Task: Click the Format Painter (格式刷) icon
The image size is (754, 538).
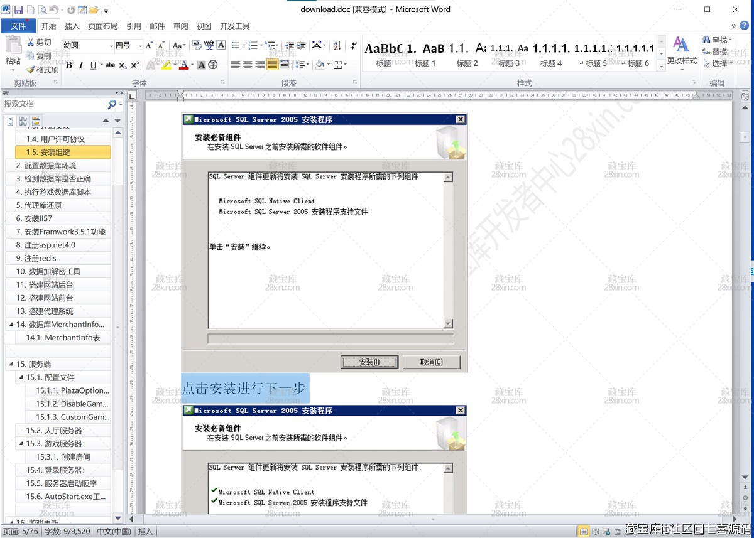Action: pos(31,70)
